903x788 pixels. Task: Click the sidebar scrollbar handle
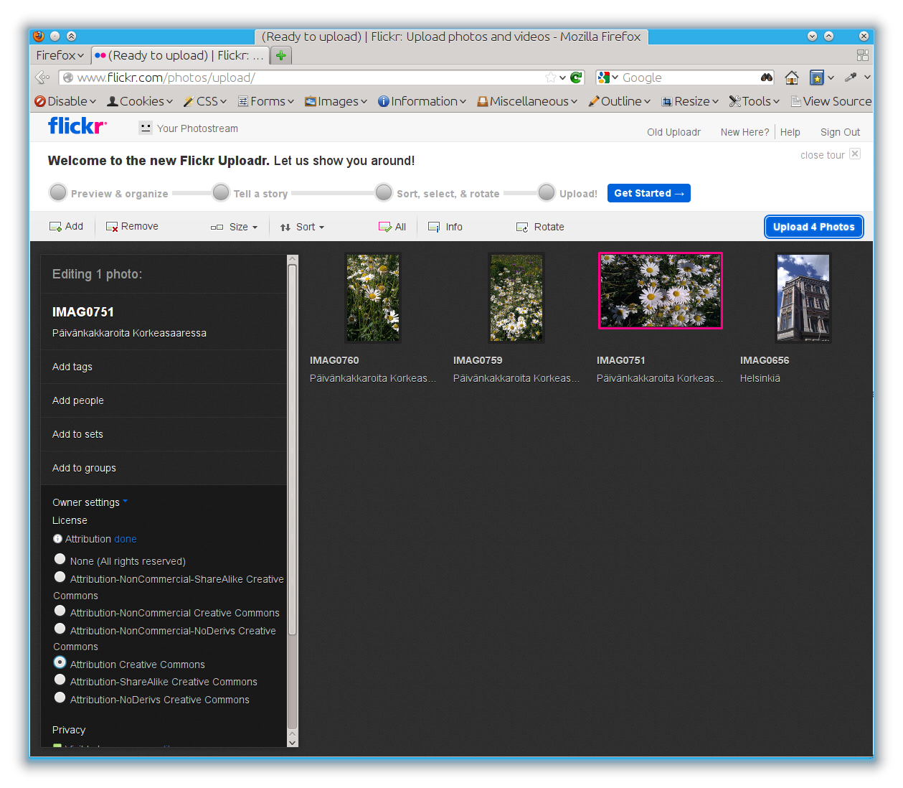(x=292, y=449)
